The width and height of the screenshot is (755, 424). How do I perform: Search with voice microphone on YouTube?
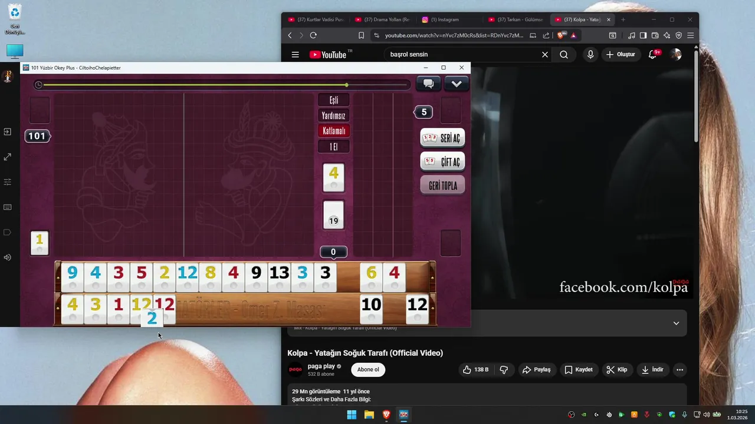point(590,55)
